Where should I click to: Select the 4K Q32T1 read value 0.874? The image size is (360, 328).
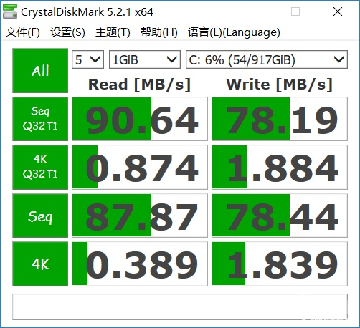coord(140,167)
